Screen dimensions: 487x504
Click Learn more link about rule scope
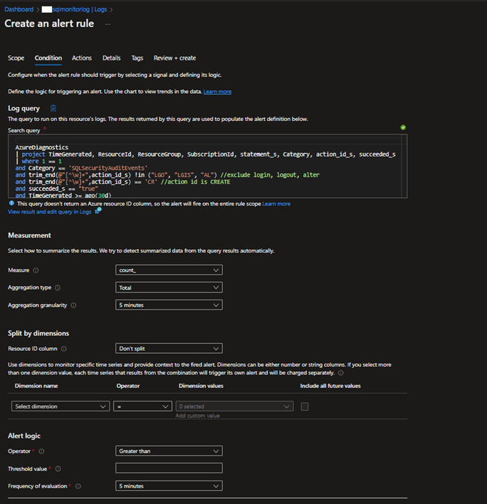pos(276,204)
